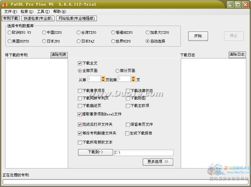Select the 部分页面 radio option
The width and height of the screenshot is (251, 187).
pyautogui.click(x=117, y=71)
